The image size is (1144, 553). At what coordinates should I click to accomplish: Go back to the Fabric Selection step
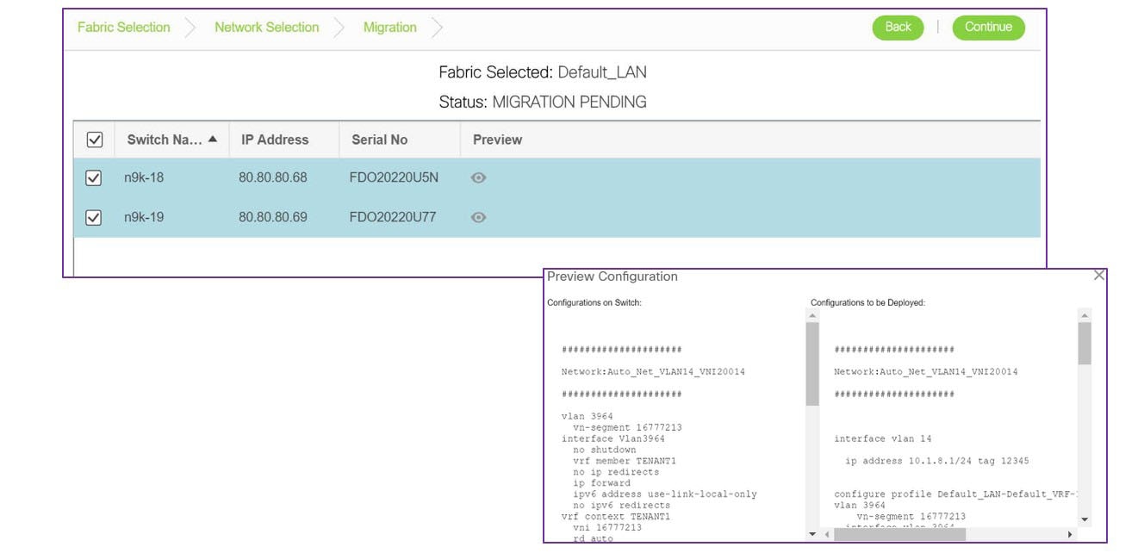pyautogui.click(x=123, y=27)
